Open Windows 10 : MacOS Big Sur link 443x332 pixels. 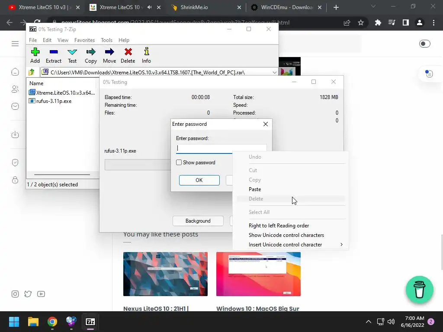pos(258,309)
